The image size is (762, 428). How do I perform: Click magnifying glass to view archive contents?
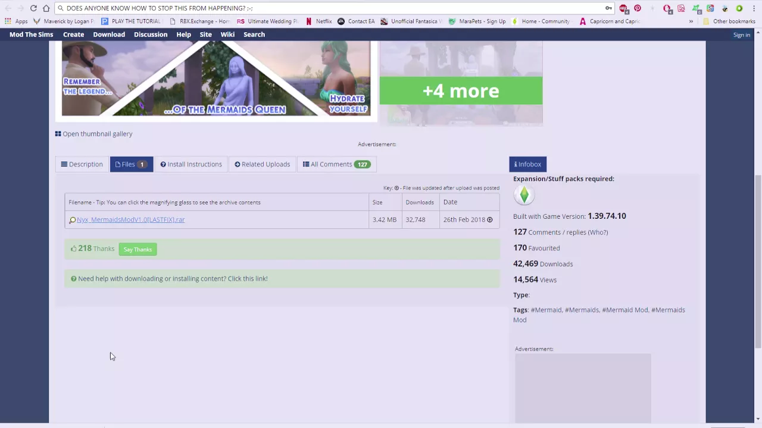click(x=72, y=220)
